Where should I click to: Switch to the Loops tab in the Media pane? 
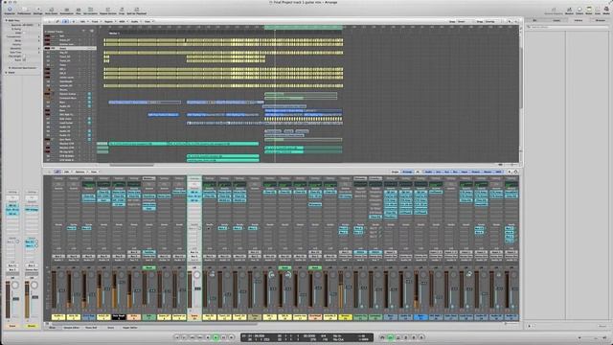click(556, 20)
